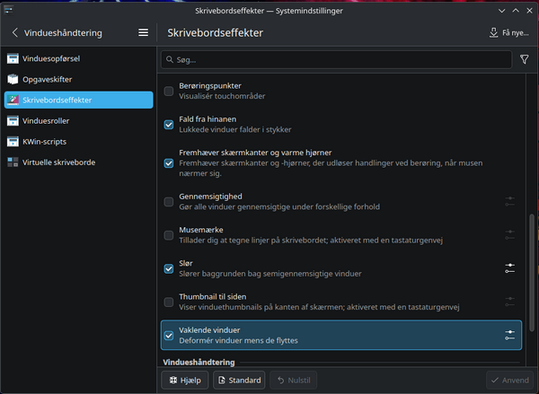Uncheck the Vaklende vinduer effect

tap(169, 335)
